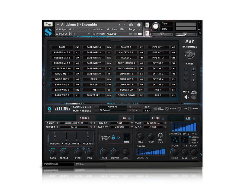Click the Settings gear icon
This screenshot has width=244, height=186.
pyautogui.click(x=50, y=109)
